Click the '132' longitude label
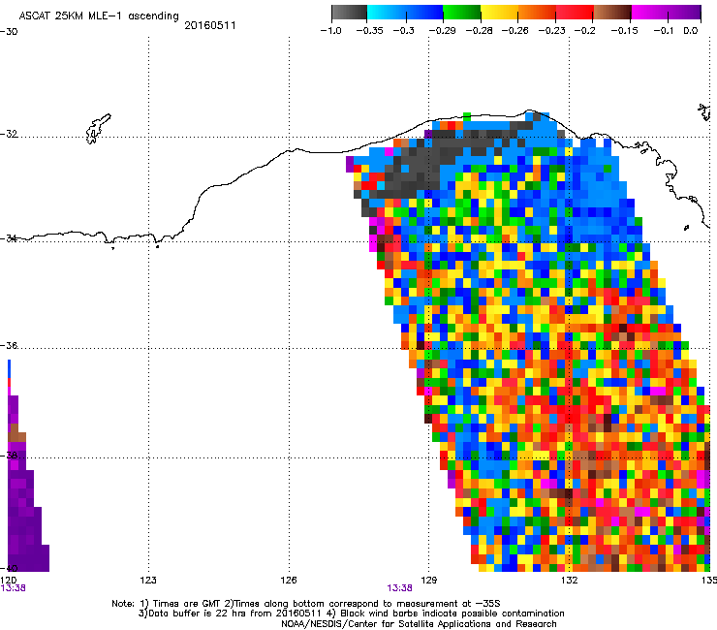Screen dimensions: 717x630 coord(569,581)
